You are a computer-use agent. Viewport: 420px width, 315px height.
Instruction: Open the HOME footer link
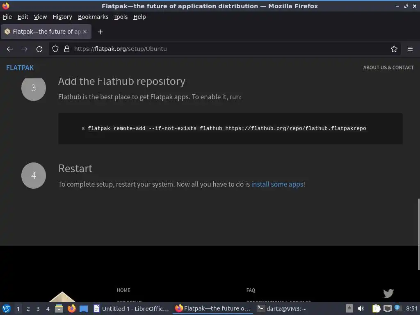click(123, 290)
